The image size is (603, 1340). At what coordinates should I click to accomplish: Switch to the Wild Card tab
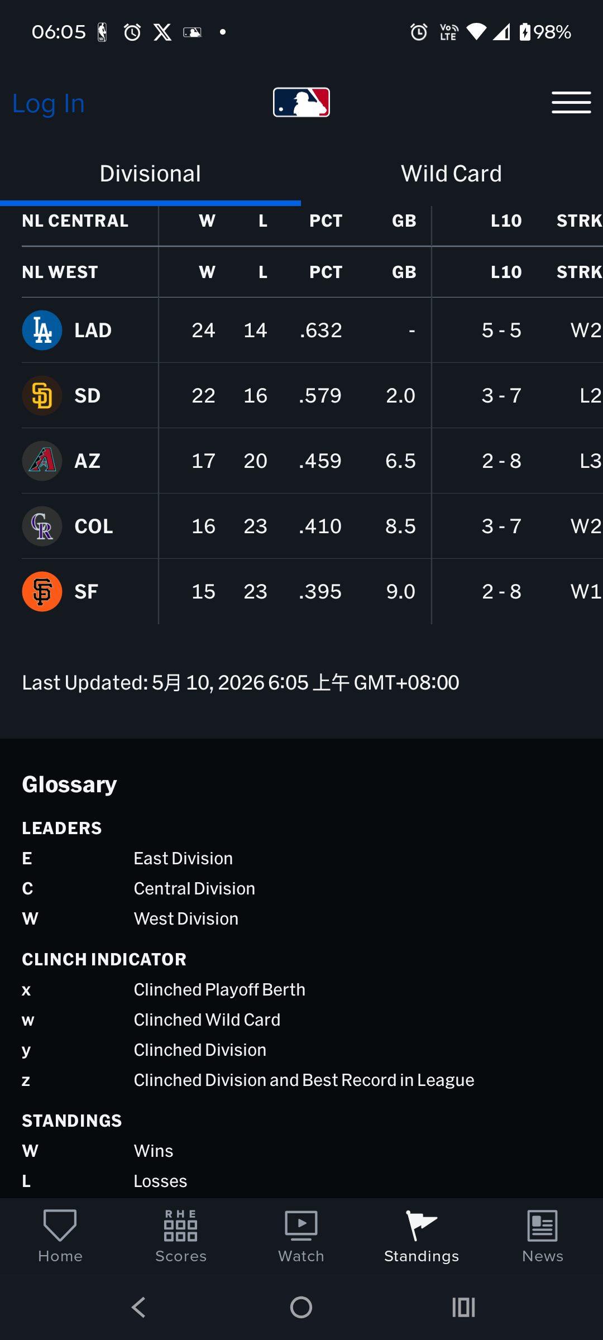coord(452,174)
